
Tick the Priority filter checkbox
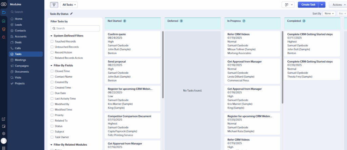52,115
